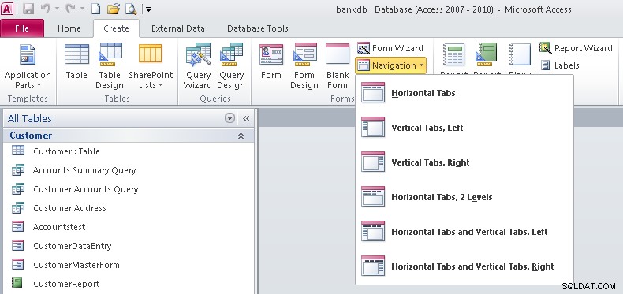623x294 pixels.
Task: Launch the Query Wizard
Action: click(x=198, y=66)
